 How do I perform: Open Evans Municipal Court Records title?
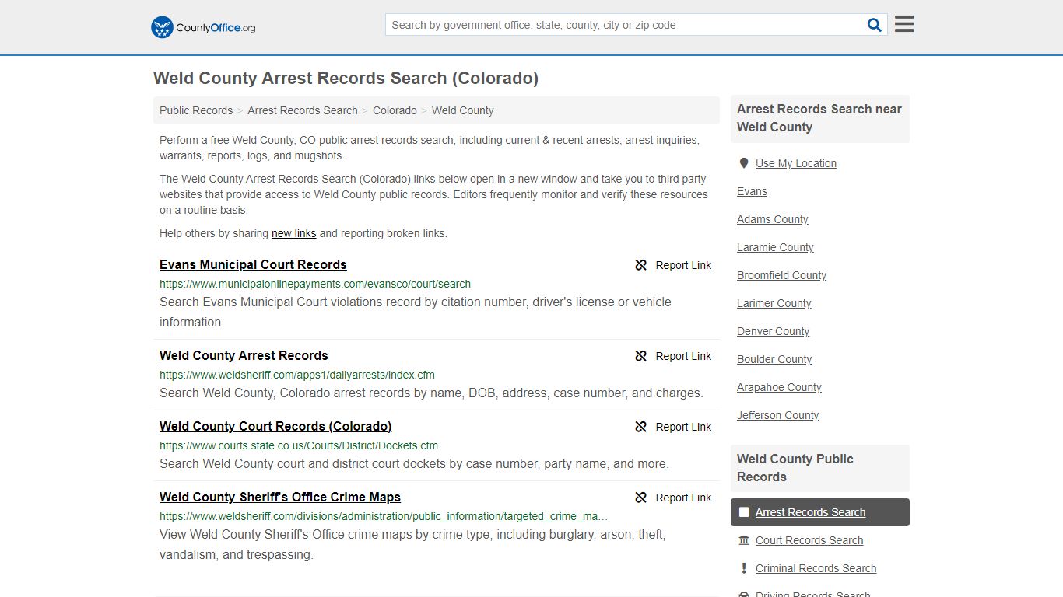(253, 264)
